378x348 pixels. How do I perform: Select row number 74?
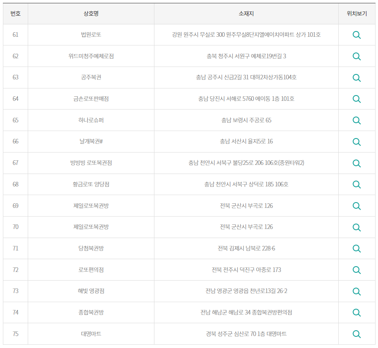click(x=15, y=312)
